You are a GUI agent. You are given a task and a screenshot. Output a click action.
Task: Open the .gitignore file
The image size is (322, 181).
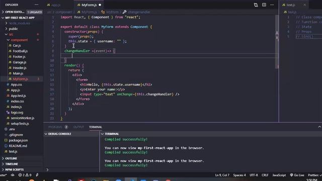(x=16, y=135)
